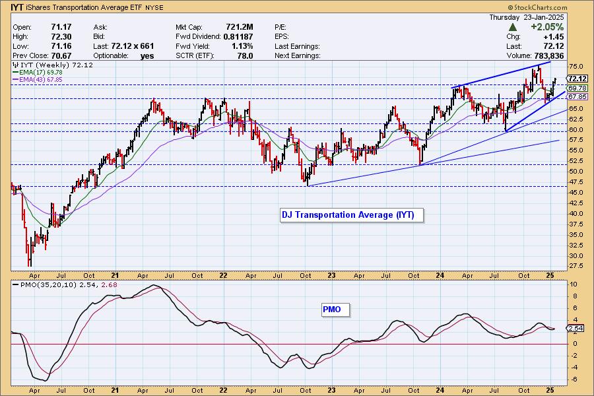Image resolution: width=594 pixels, height=396 pixels.
Task: Click the High value 72.30
Action: click(x=61, y=37)
